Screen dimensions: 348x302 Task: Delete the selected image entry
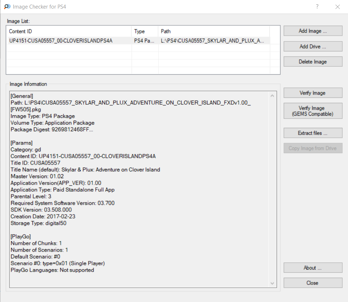coord(313,62)
